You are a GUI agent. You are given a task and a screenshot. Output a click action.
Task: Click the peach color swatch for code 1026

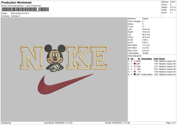point(135,61)
